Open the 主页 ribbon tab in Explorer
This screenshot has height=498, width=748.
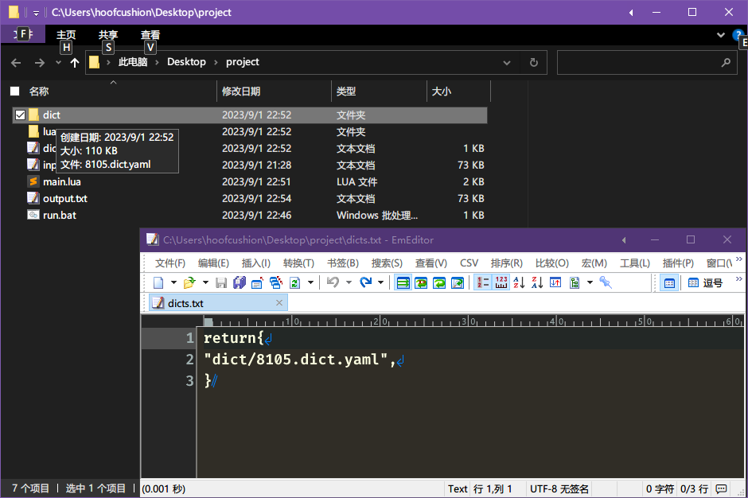coord(66,35)
